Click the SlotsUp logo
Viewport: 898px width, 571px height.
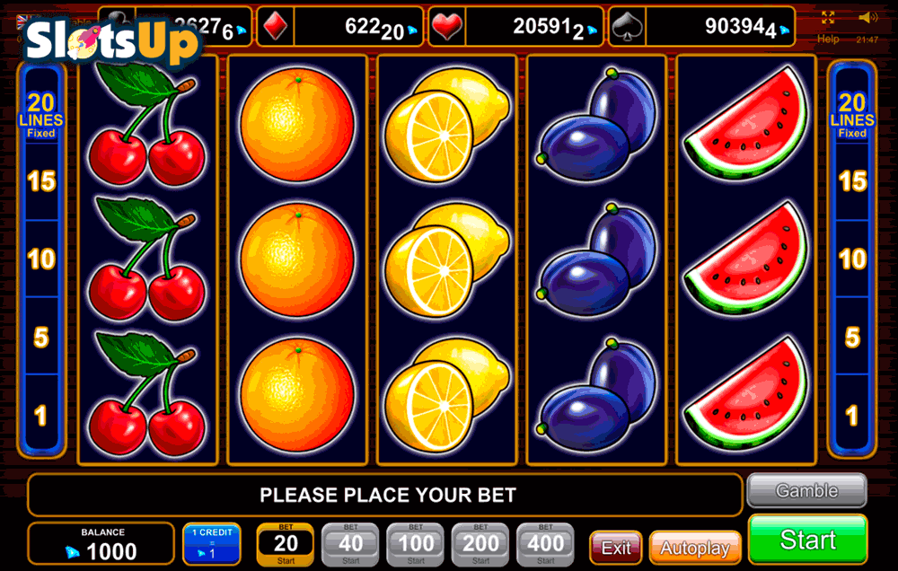click(x=111, y=40)
